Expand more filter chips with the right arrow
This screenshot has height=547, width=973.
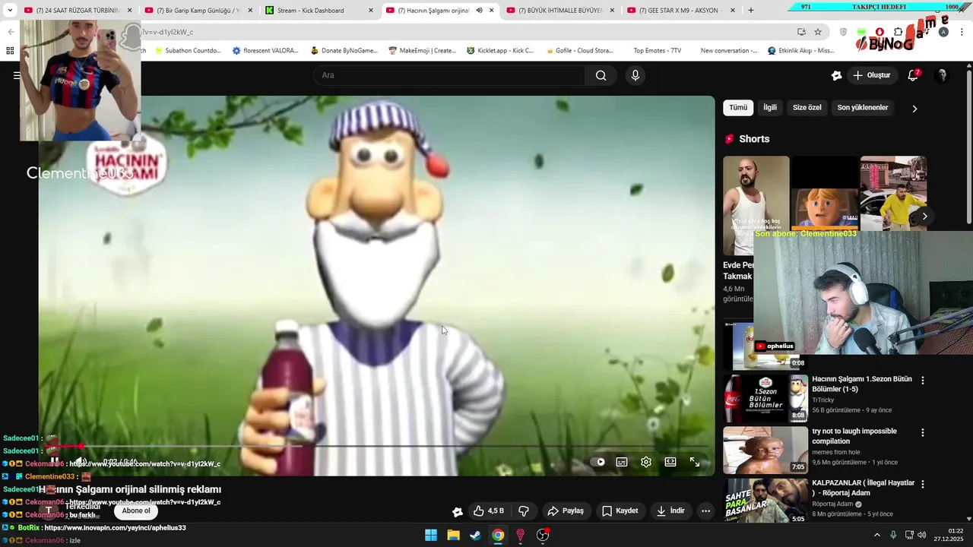914,109
